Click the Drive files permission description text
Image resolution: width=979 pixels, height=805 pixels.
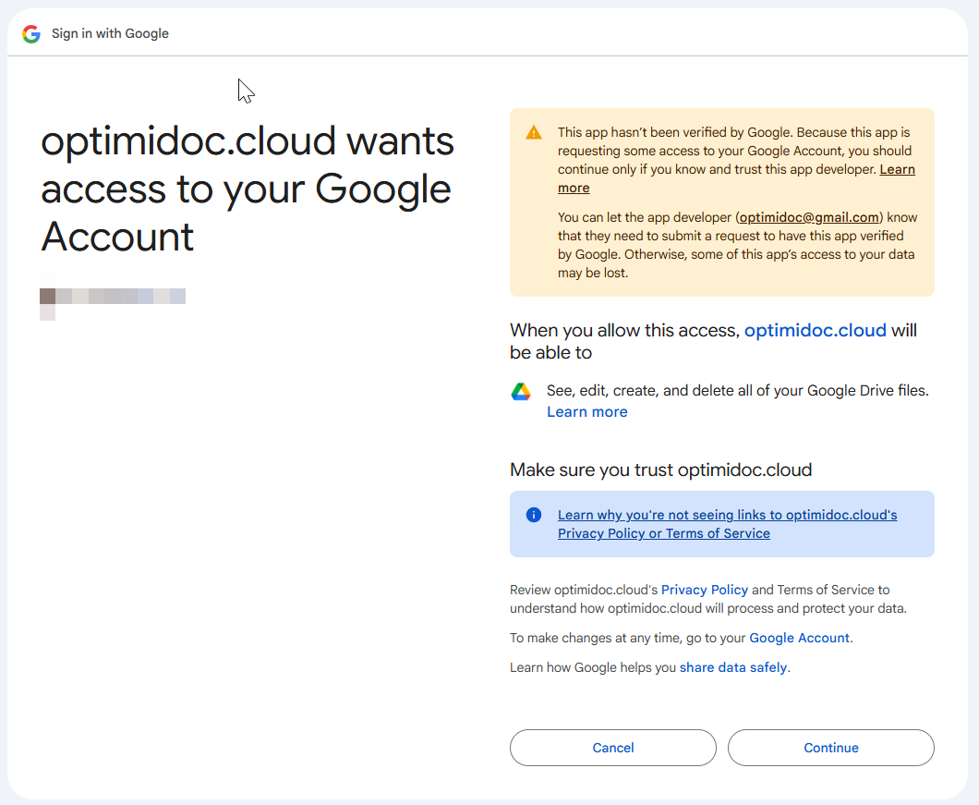[737, 390]
